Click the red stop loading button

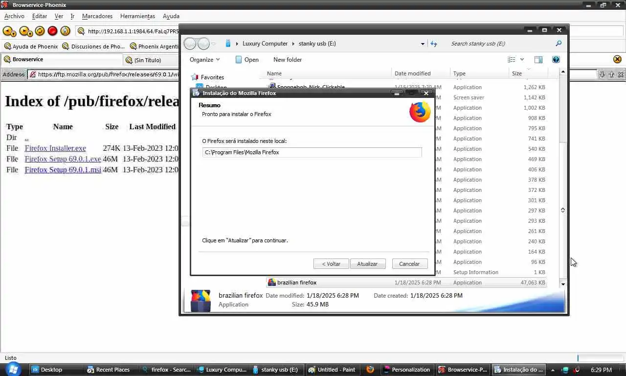(53, 31)
